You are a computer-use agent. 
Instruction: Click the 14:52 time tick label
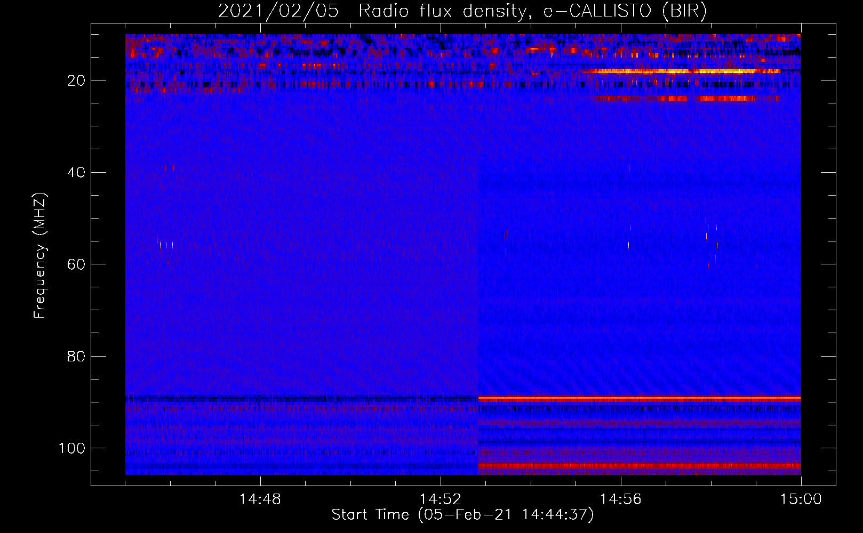point(441,499)
